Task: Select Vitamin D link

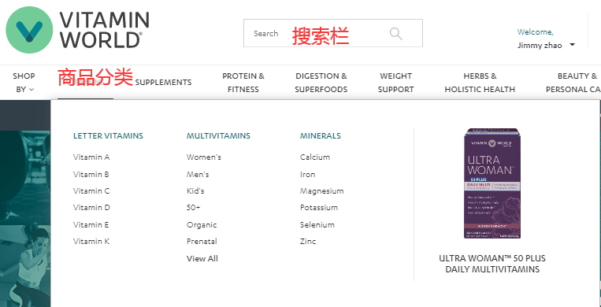Action: 91,208
